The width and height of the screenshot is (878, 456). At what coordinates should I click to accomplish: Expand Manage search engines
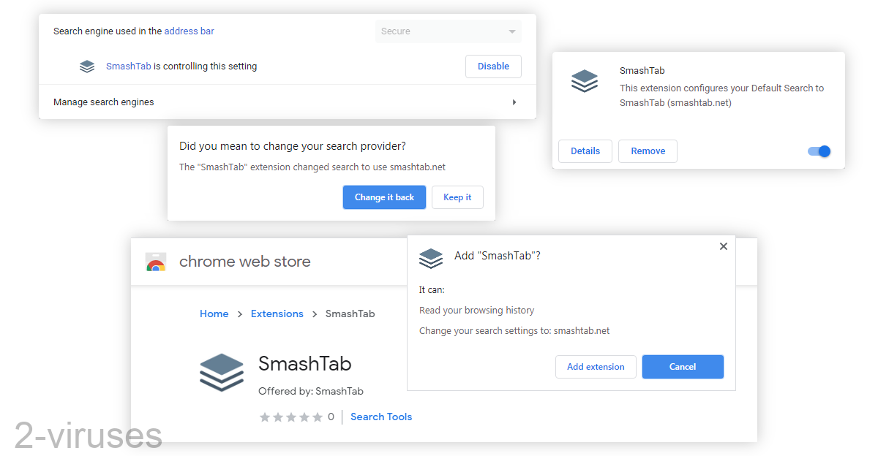coord(103,102)
